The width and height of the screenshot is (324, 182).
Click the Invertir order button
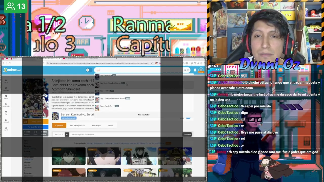(x=187, y=134)
